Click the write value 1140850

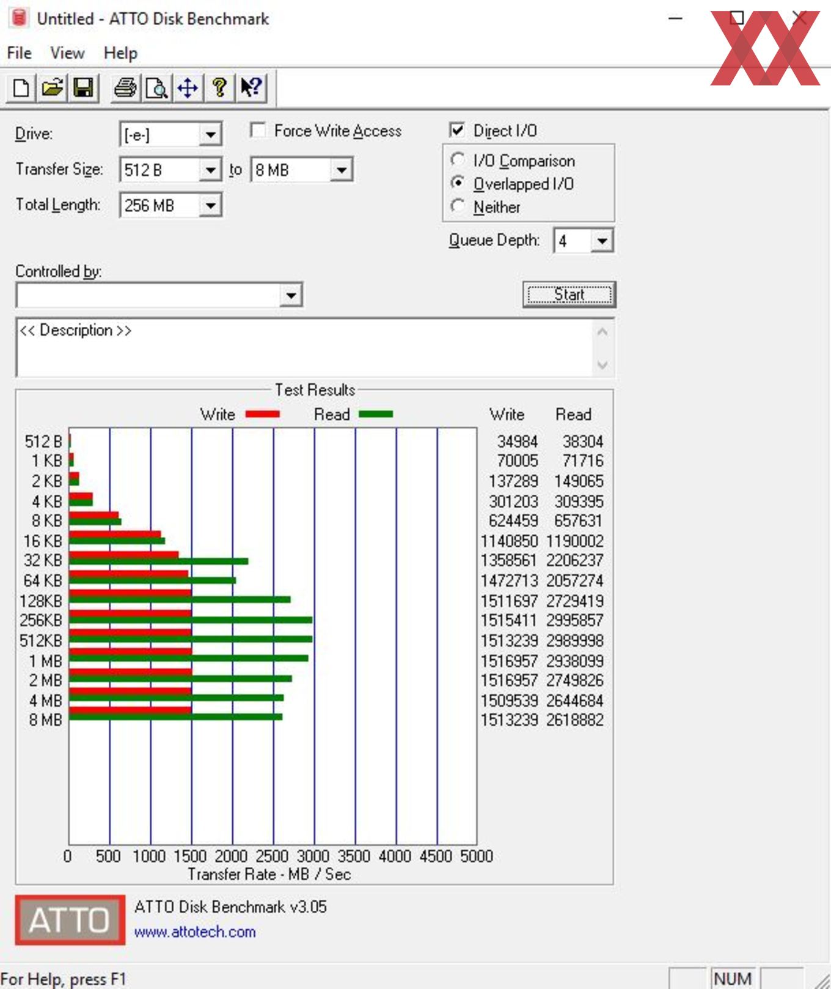coord(509,541)
